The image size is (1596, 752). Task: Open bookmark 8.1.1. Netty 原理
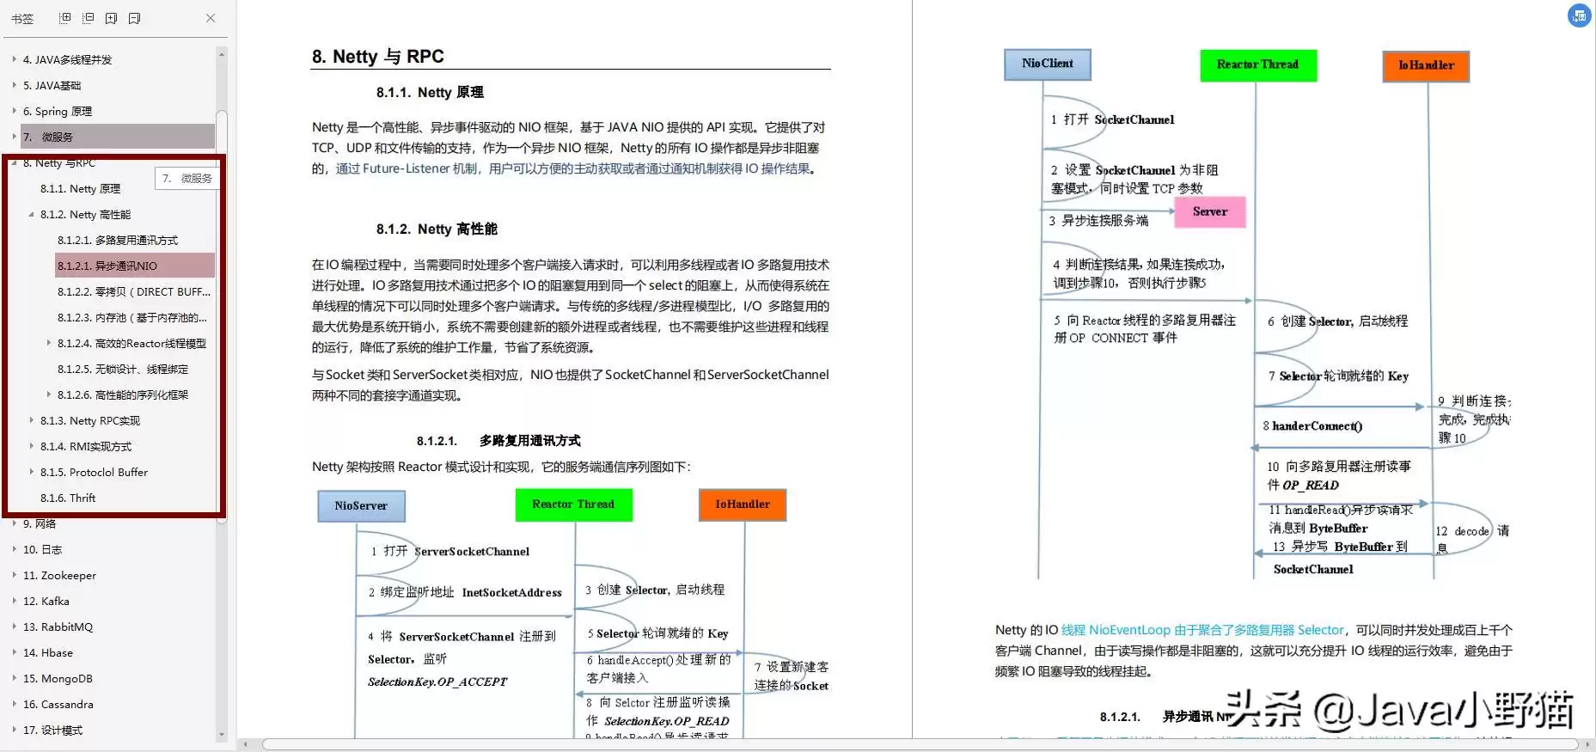point(80,188)
